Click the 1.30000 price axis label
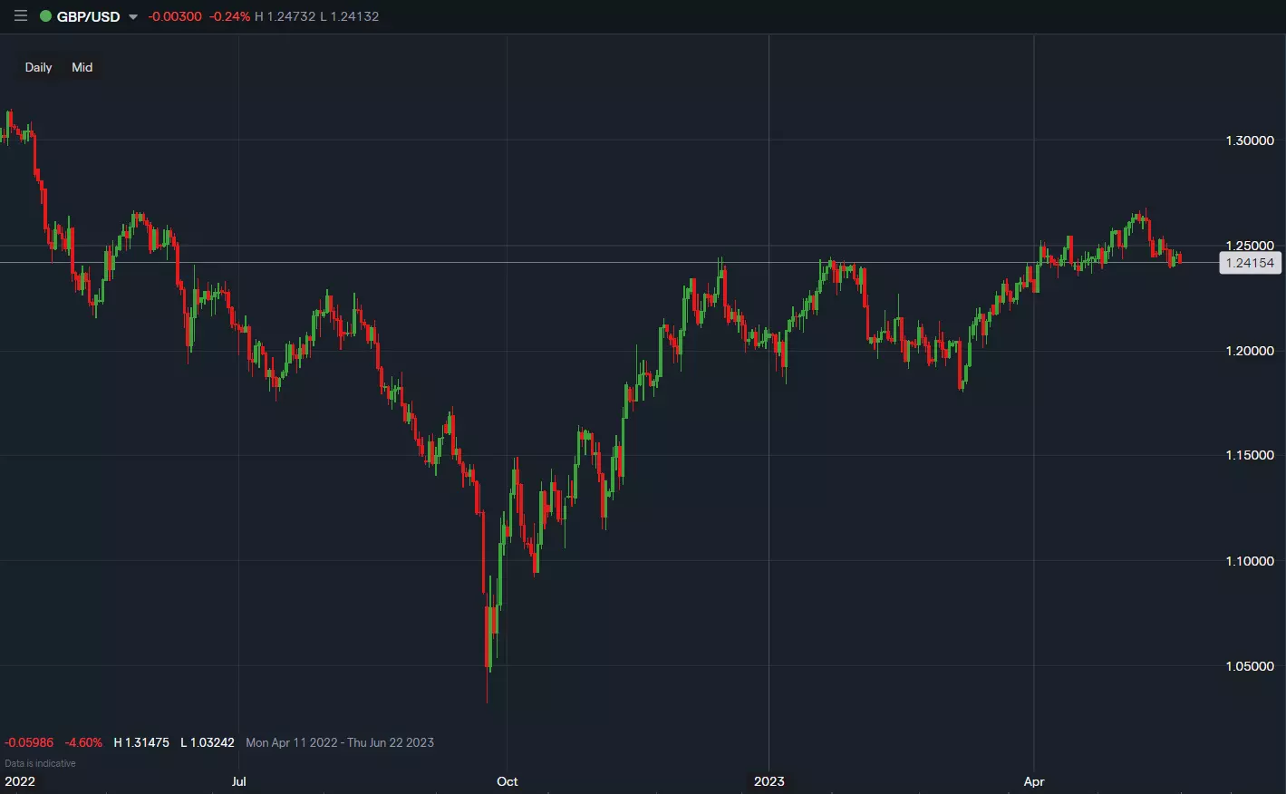The width and height of the screenshot is (1286, 794). (x=1250, y=140)
